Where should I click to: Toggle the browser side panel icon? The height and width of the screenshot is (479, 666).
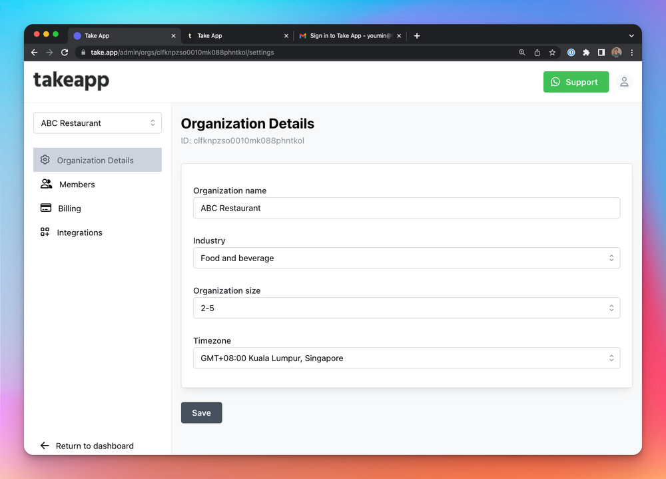pos(601,52)
